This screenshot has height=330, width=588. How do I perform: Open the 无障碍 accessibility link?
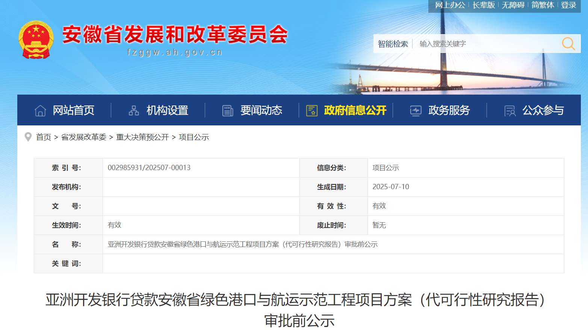513,5
